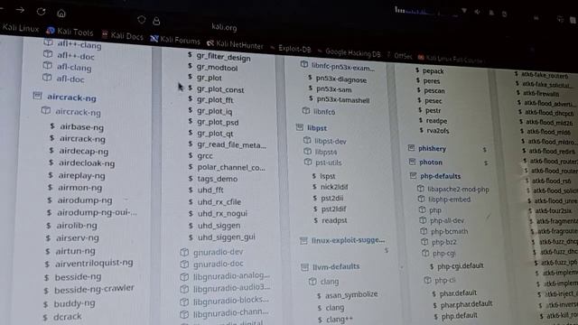
Task: Open the shield tracking protection icon
Action: [142, 20]
